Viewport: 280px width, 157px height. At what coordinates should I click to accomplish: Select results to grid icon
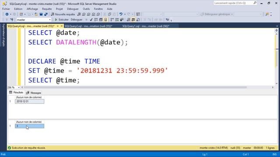click(133, 20)
